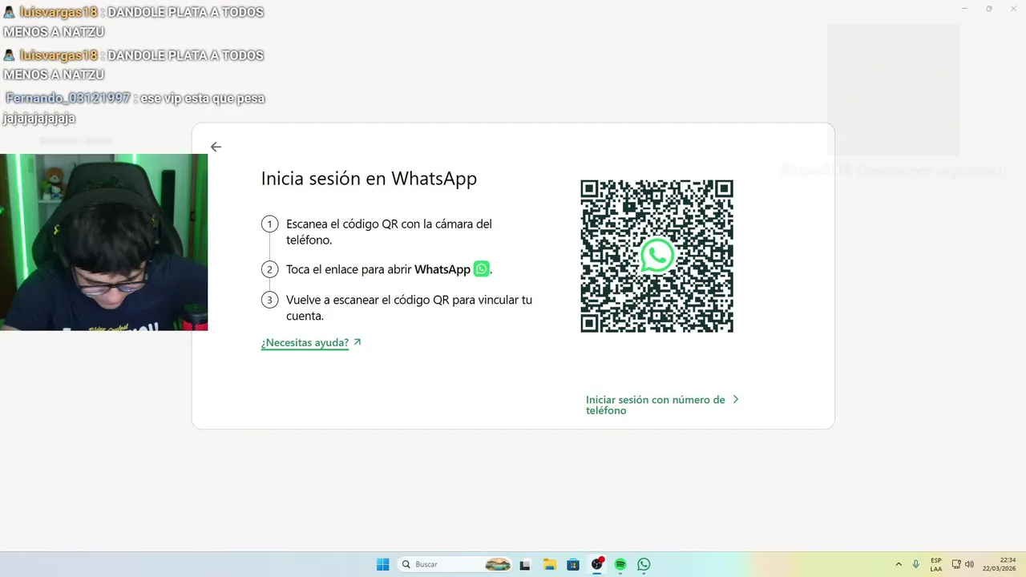Click Iniciar sesión con número de teléfono
This screenshot has height=577, width=1026.
661,405
